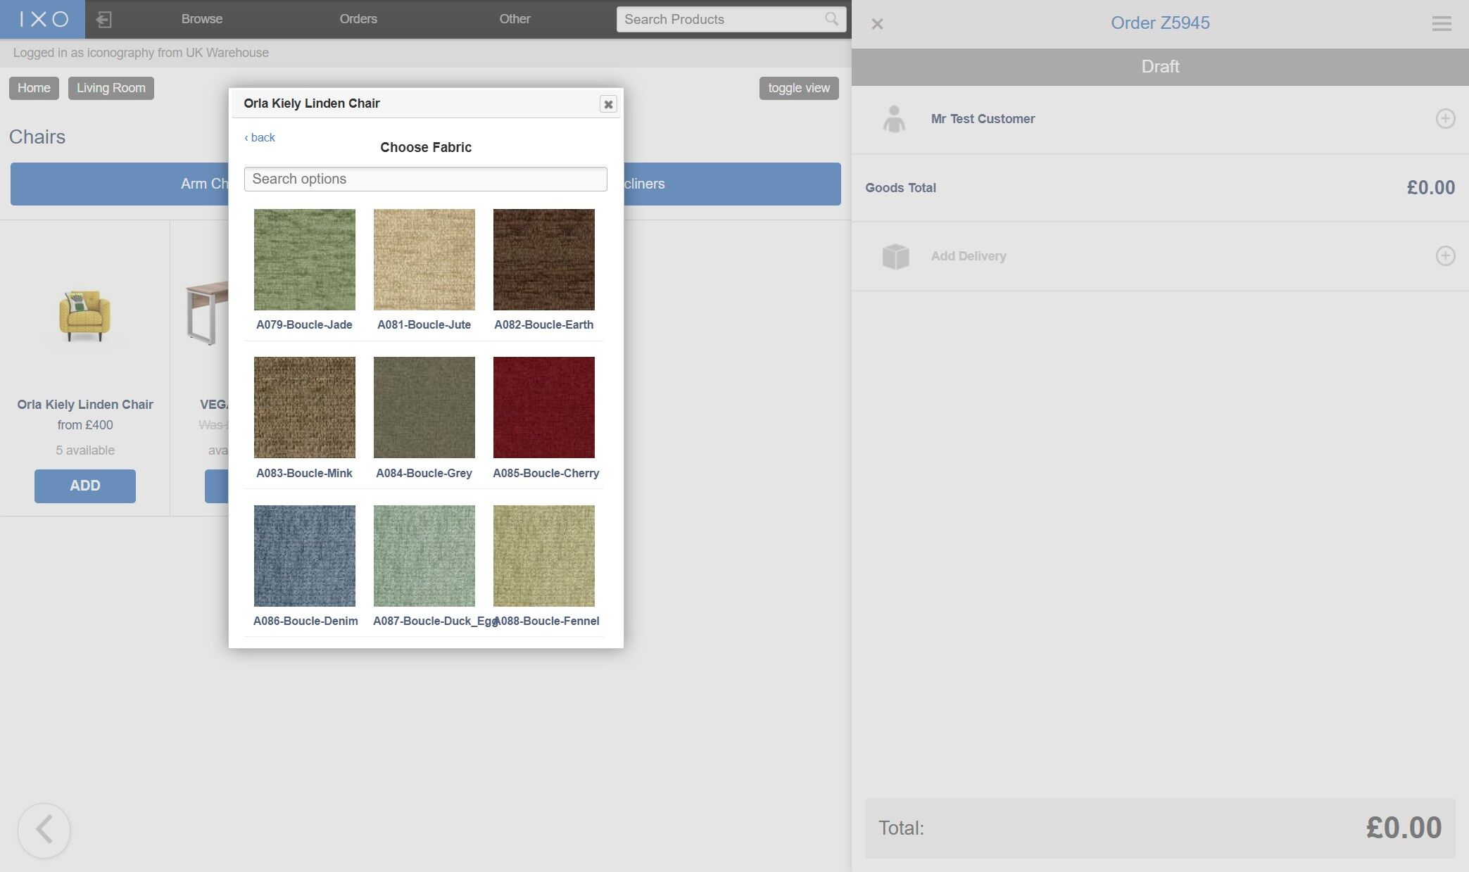1469x872 pixels.
Task: Click the IXO logo icon
Action: tap(43, 19)
